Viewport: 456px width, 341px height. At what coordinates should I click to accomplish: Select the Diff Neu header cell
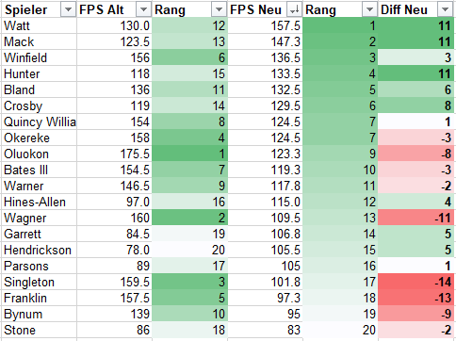(416, 9)
